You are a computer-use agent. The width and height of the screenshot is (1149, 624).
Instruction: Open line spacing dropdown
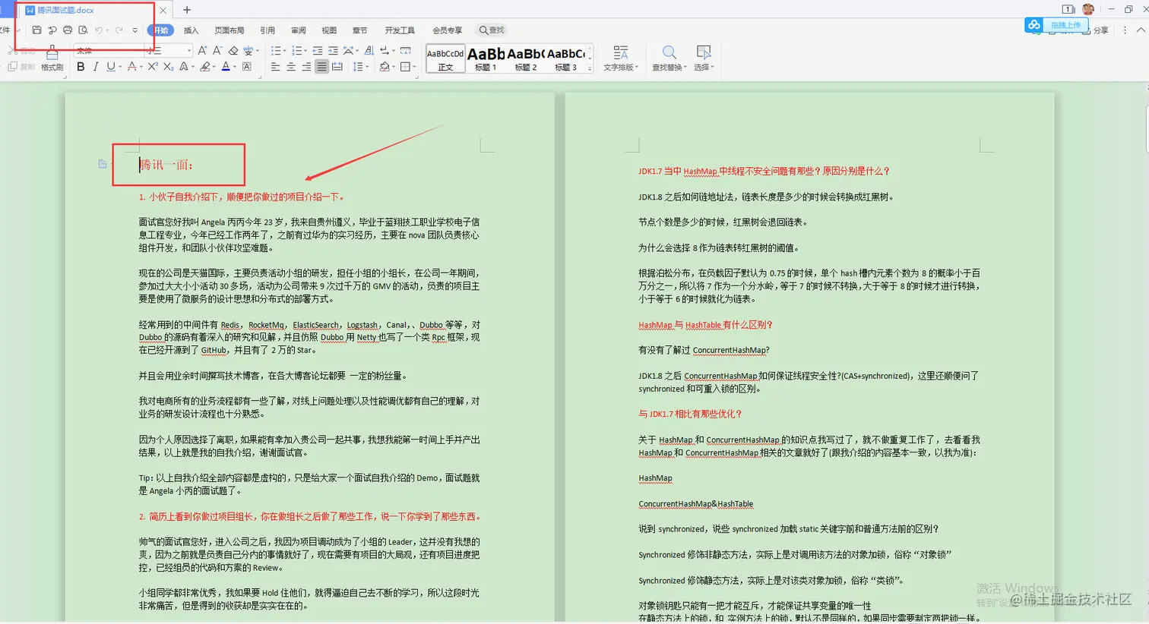[x=361, y=67]
